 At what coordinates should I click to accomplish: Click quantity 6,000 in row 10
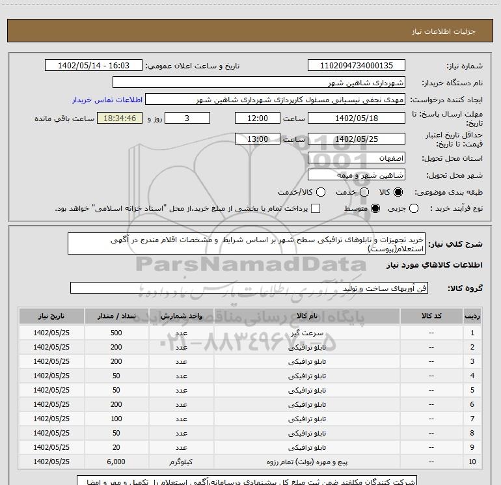coord(116,462)
